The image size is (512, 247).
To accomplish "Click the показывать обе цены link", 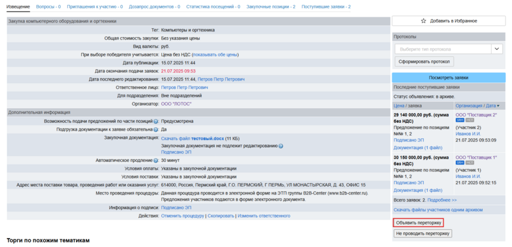I will coord(215,54).
